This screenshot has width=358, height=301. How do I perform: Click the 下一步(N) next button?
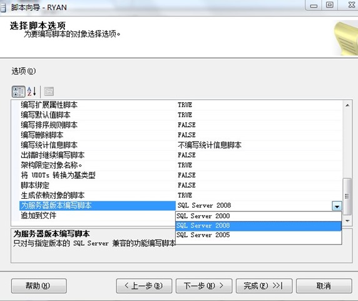pos(204,286)
